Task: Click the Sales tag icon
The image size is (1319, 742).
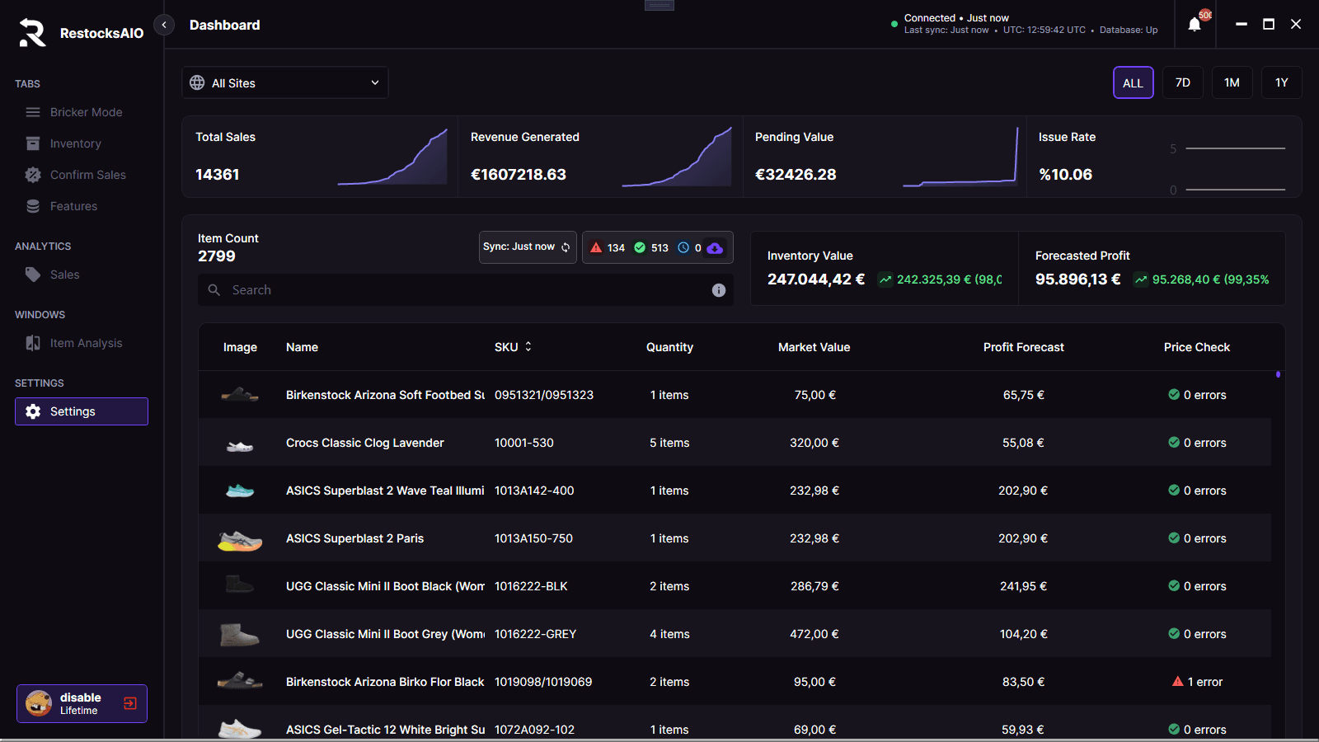Action: 33,275
